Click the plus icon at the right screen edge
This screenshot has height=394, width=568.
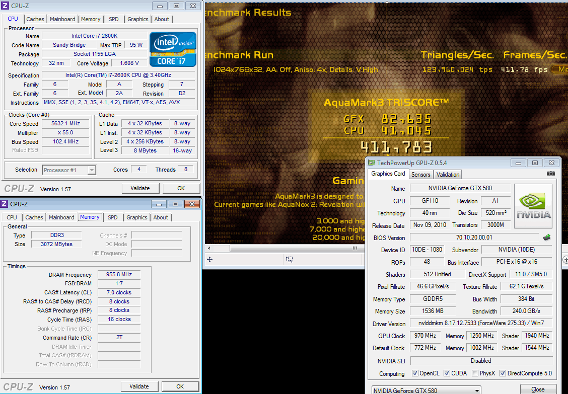565,259
